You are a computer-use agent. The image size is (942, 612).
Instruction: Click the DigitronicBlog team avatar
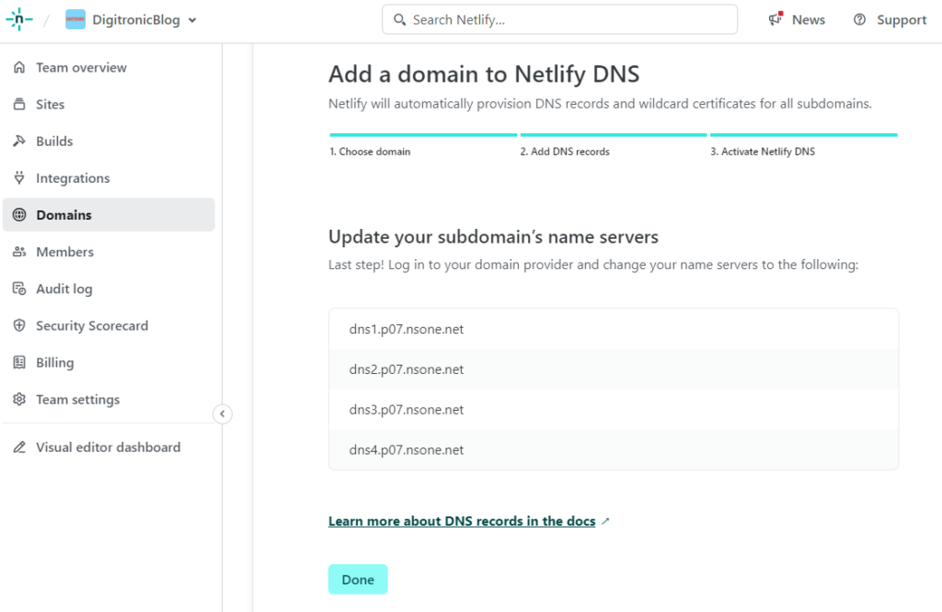click(x=75, y=19)
